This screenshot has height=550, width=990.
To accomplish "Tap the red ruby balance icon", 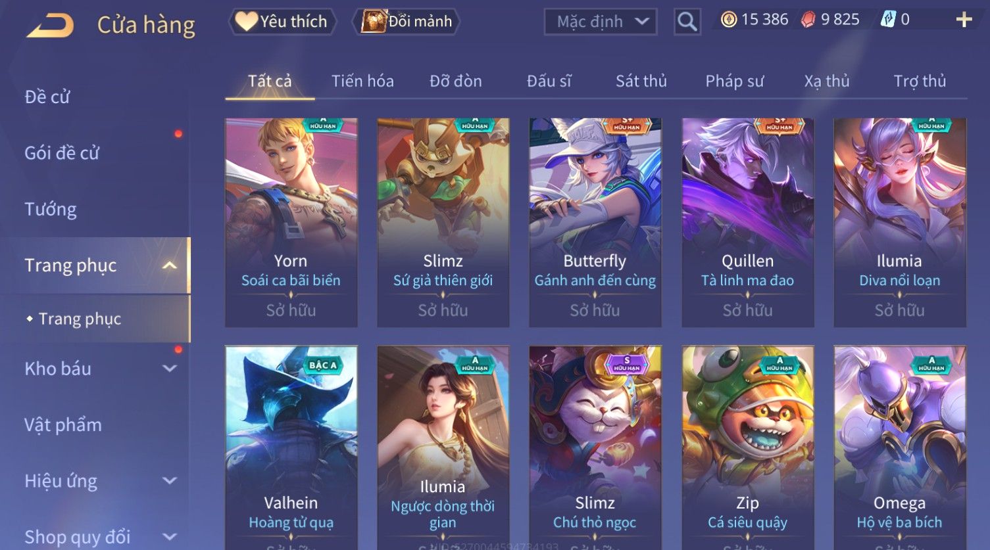I will pos(808,20).
